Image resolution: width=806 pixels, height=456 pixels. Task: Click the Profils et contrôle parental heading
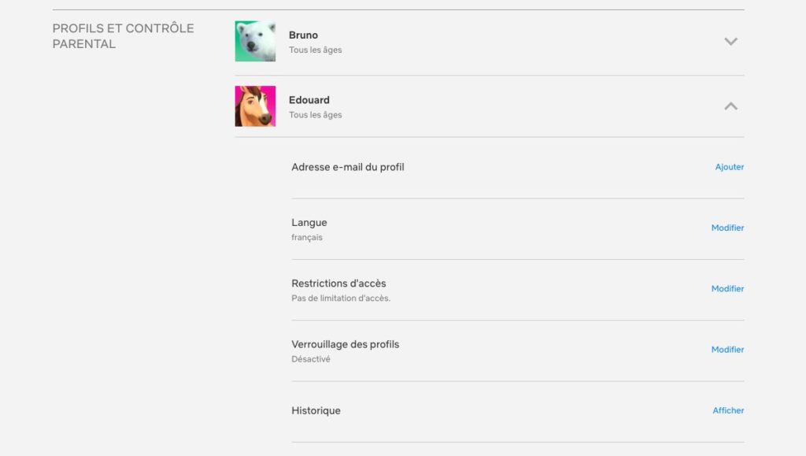point(124,36)
